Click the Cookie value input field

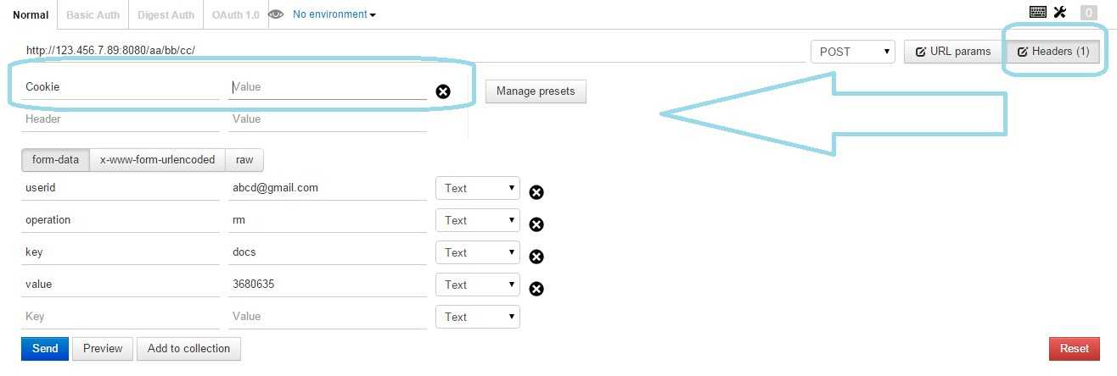coord(328,87)
